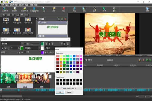The image size is (152, 101).
Task: Select the green-tinted first slide thumbnail
Action: click(x=8, y=78)
